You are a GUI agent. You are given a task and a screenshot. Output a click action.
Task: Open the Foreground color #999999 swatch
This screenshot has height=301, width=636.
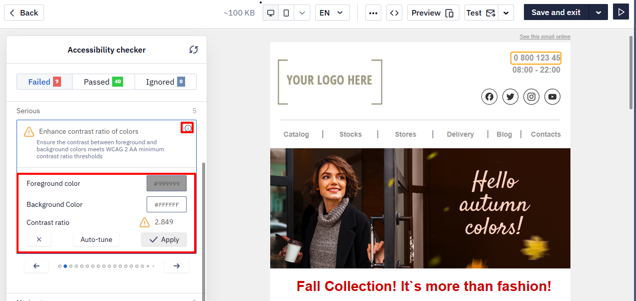pos(167,184)
